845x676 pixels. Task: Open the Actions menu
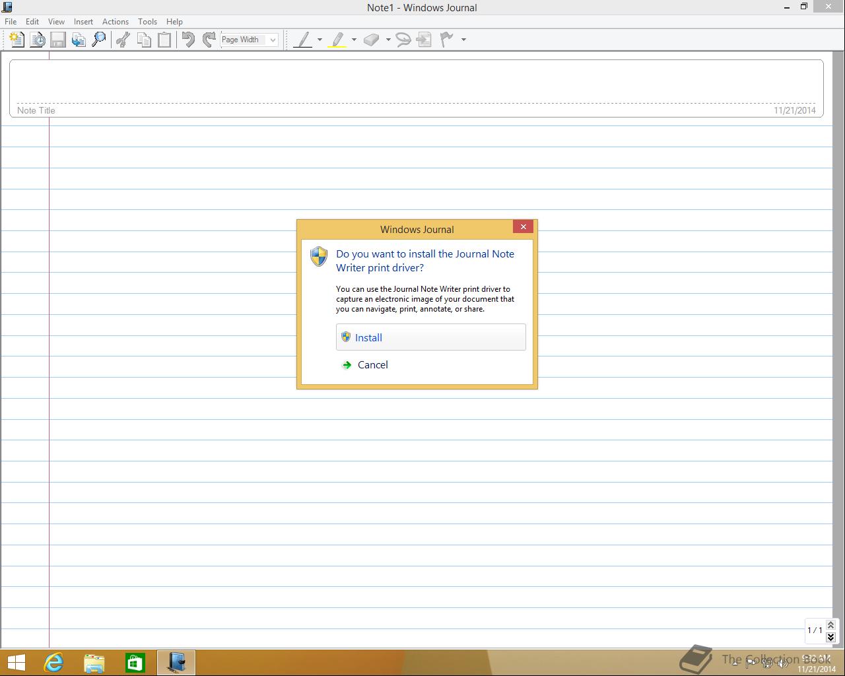116,22
